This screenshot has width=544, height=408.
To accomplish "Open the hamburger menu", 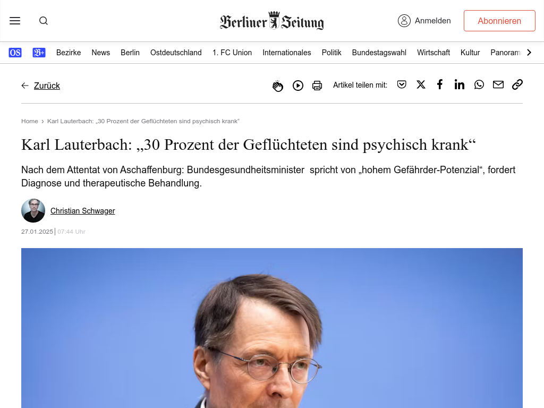I will (15, 21).
